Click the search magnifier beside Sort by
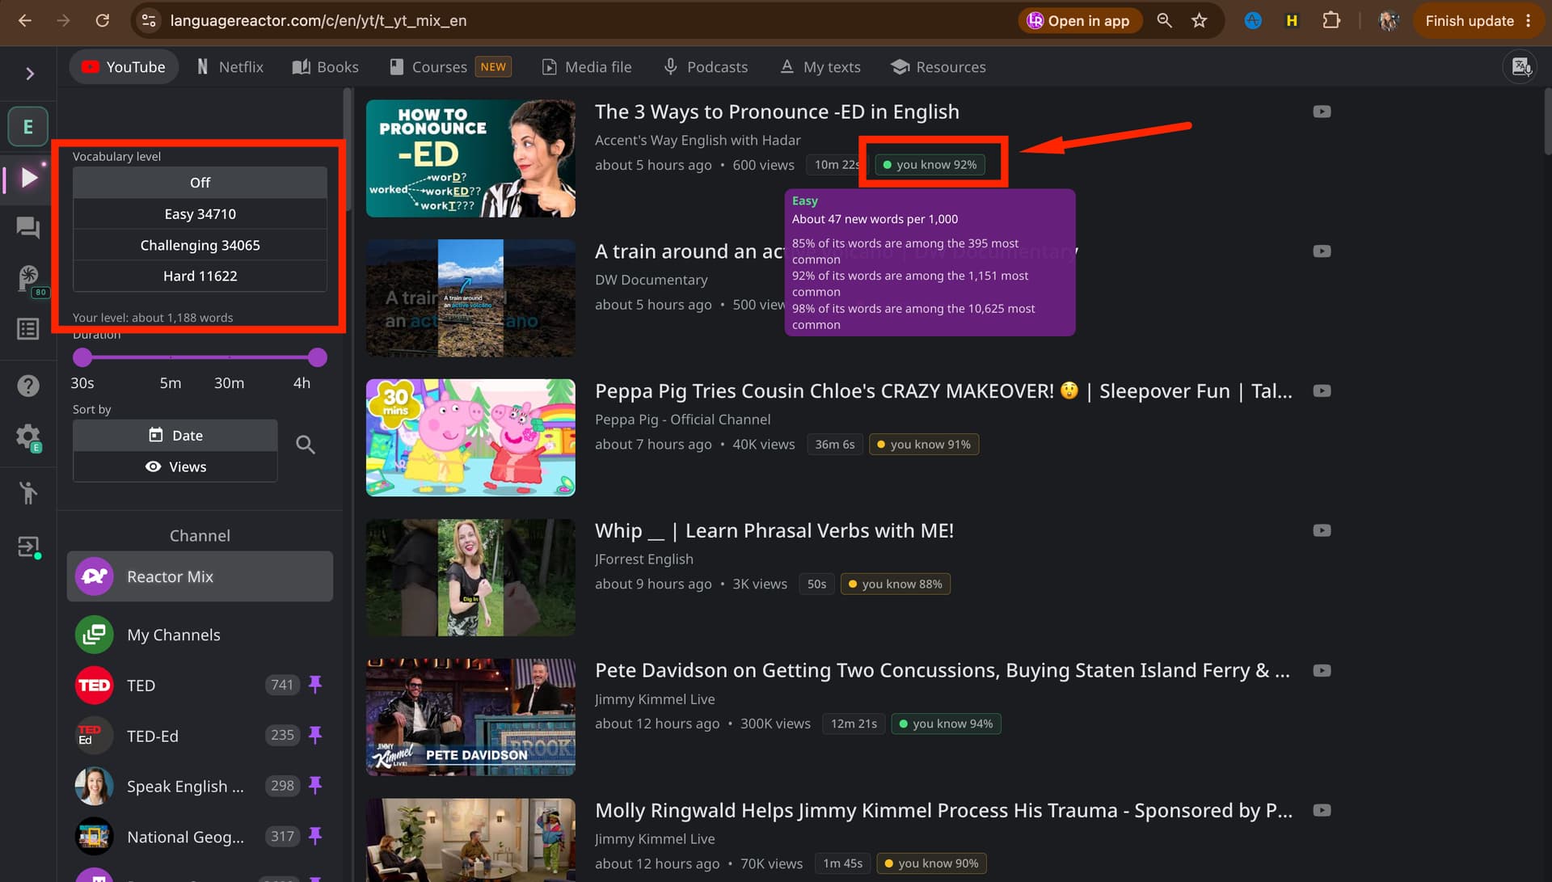Viewport: 1552px width, 882px height. click(x=305, y=445)
